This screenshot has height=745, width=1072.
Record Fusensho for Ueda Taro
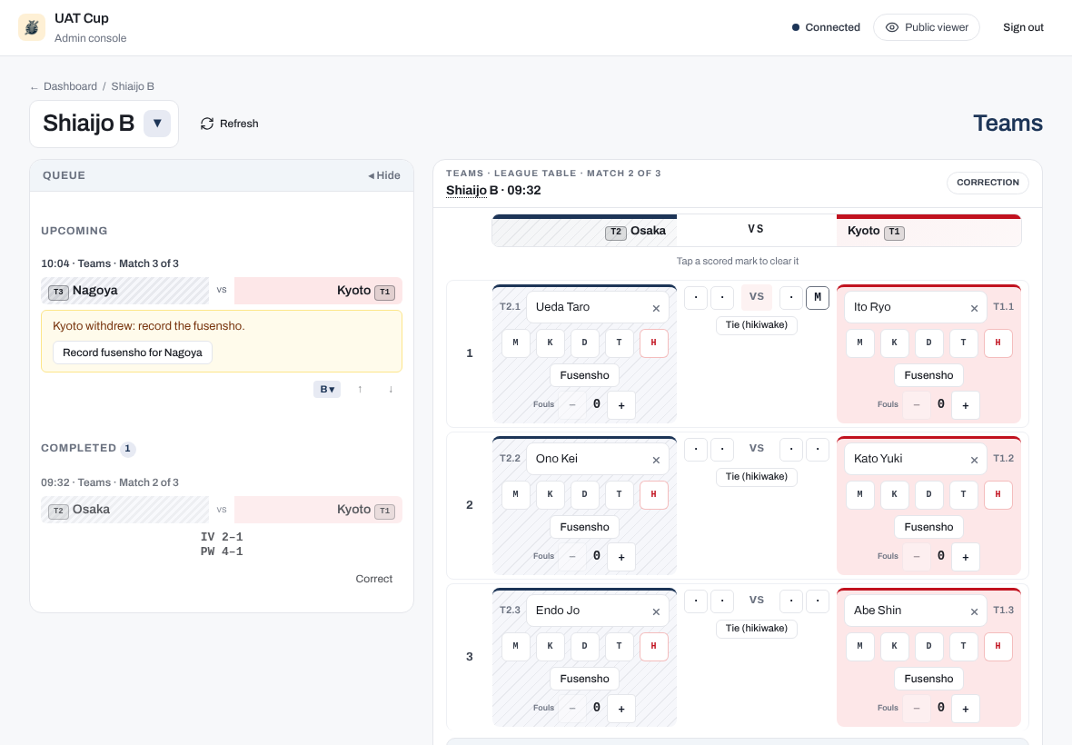(x=584, y=375)
